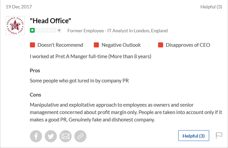228x148 pixels.
Task: Click the copy link chain icon
Action: tap(80, 136)
